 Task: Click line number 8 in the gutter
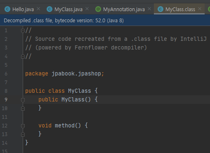pyautogui.click(x=6, y=91)
